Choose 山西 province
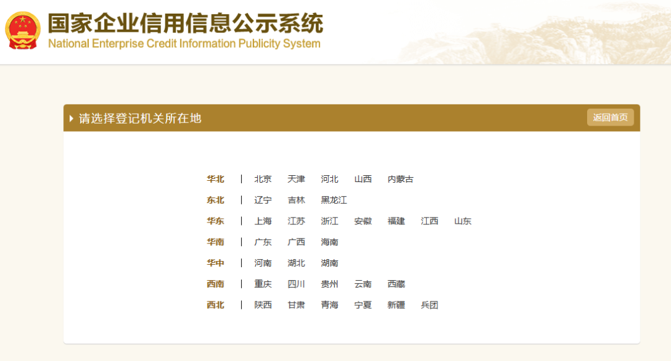Screen dimensions: 671x361 (x=363, y=179)
